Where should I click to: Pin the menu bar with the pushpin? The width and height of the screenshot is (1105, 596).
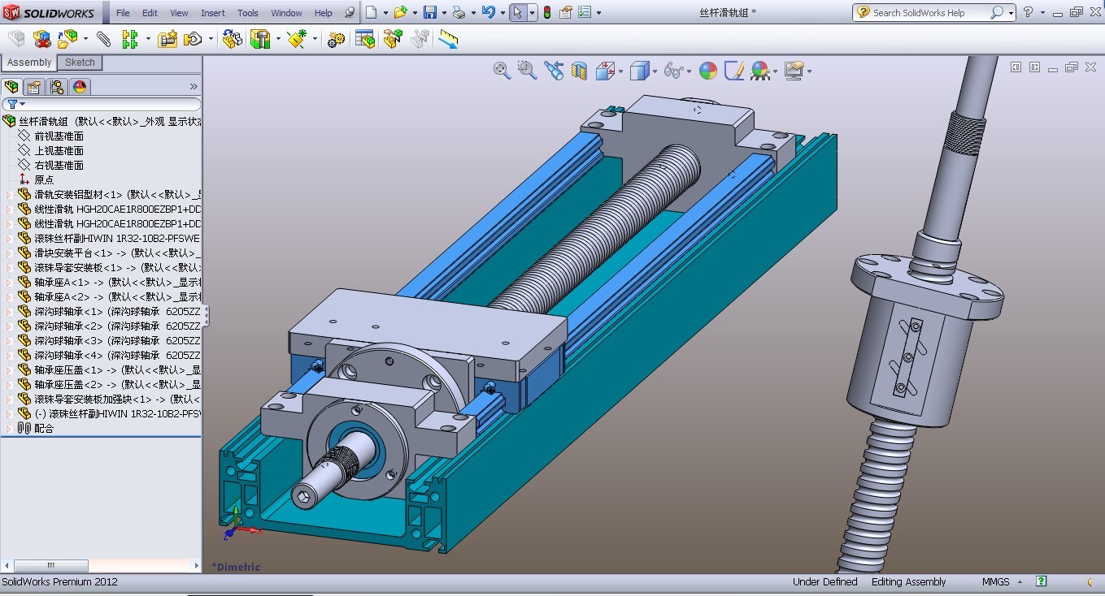[350, 13]
